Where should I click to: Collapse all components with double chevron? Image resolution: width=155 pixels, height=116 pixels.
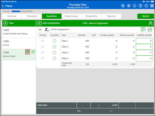click(x=150, y=23)
